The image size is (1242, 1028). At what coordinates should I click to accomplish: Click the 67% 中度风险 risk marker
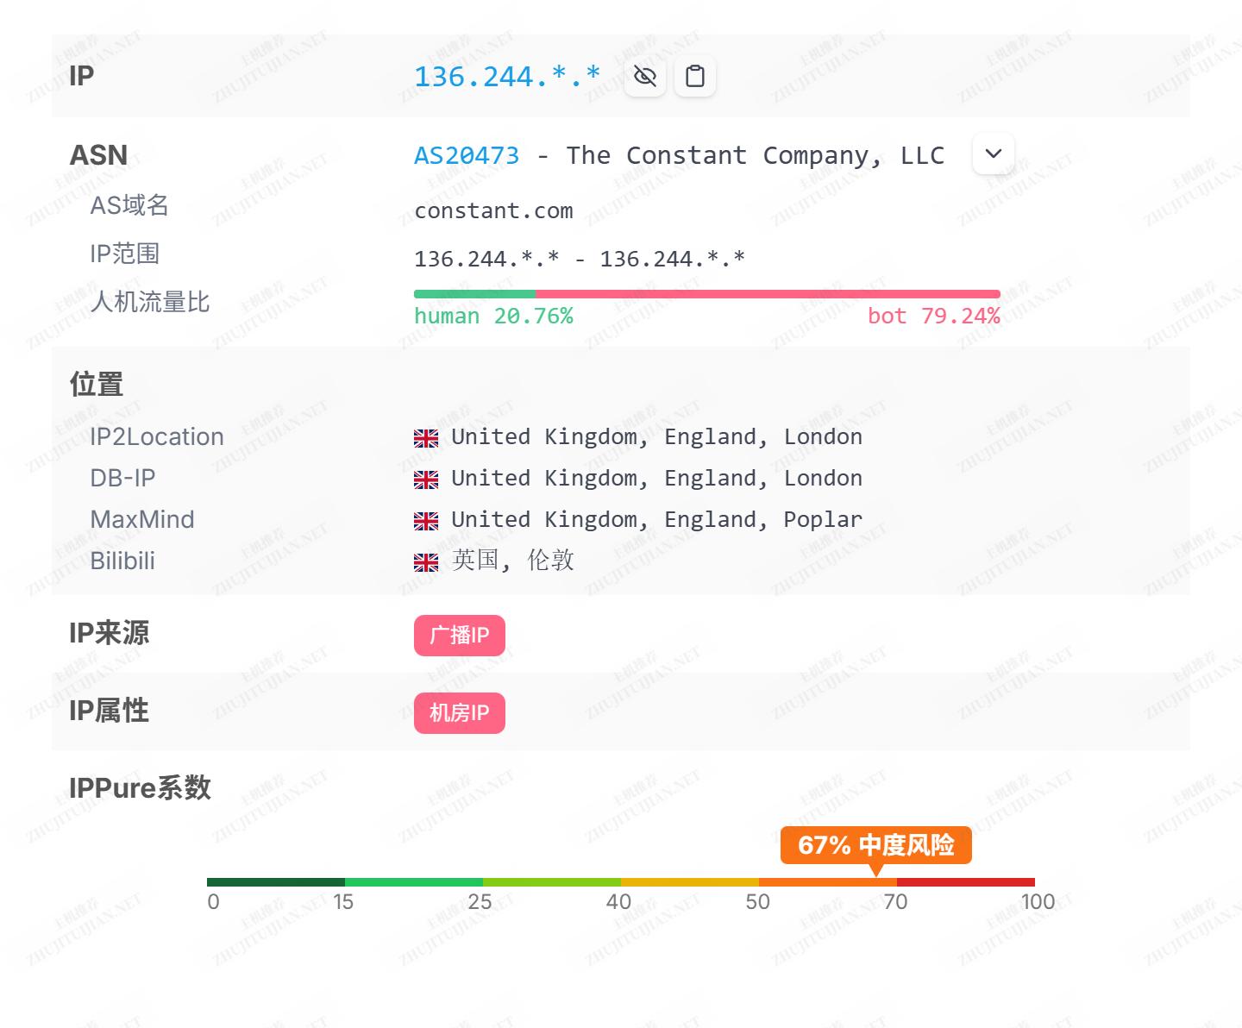pyautogui.click(x=875, y=845)
